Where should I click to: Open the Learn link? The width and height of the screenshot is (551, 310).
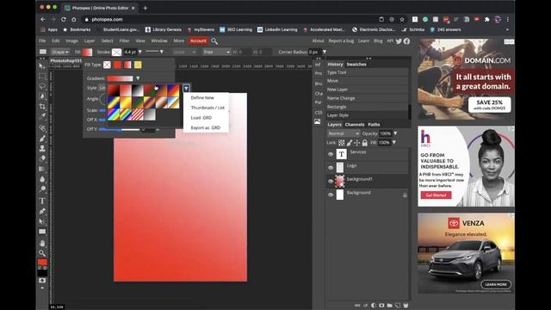click(363, 40)
